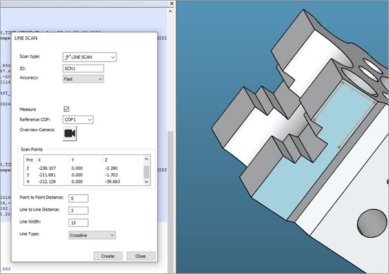Click scroll-up arrow of Scan Points list

(x=147, y=158)
